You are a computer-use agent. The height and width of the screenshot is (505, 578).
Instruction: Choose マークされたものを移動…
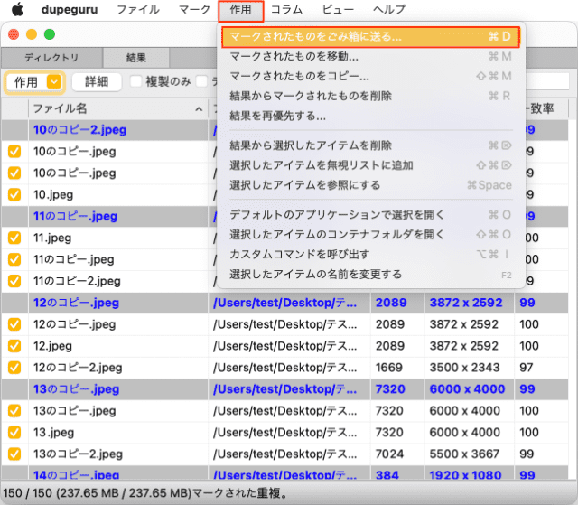370,56
